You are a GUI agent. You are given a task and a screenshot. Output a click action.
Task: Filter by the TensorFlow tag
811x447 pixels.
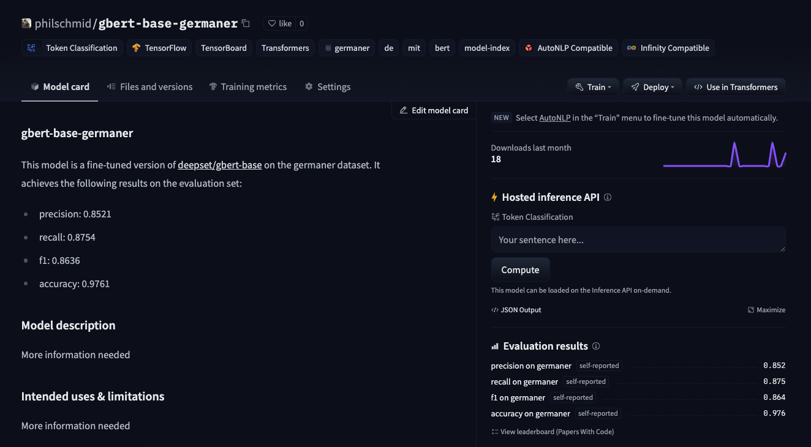coord(159,48)
